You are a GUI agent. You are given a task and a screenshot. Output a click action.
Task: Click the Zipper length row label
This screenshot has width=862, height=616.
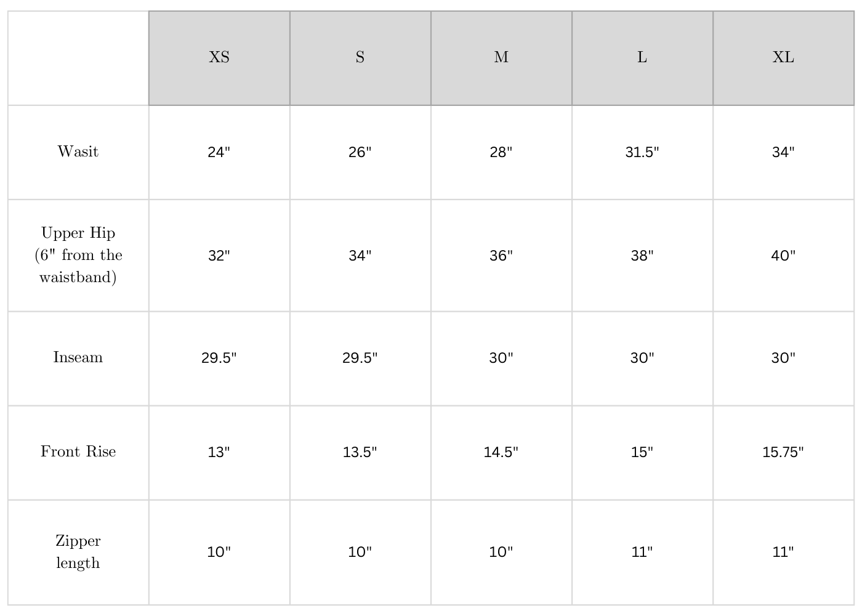point(78,551)
